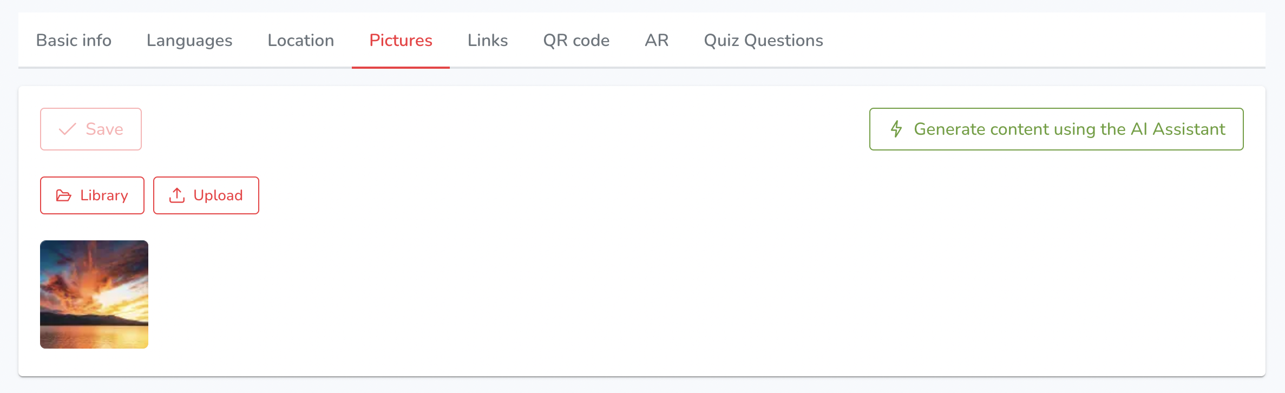Image resolution: width=1285 pixels, height=393 pixels.
Task: Click the open folder icon beside Library
Action: (x=64, y=195)
